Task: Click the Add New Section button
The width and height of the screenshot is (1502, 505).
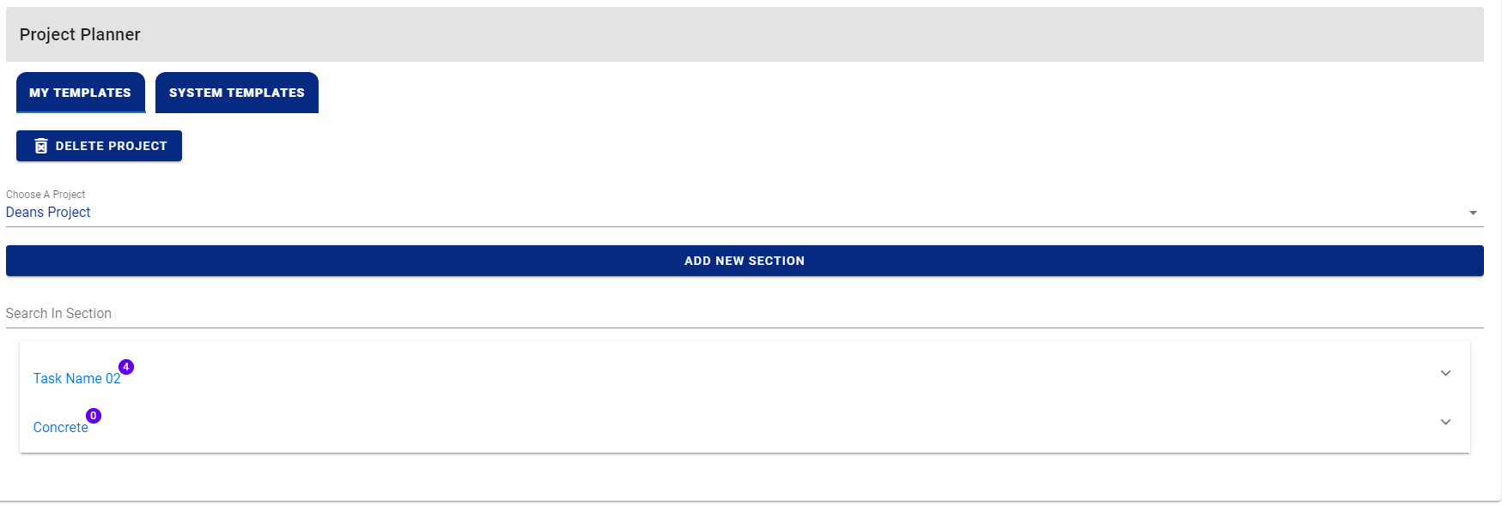Action: point(744,261)
